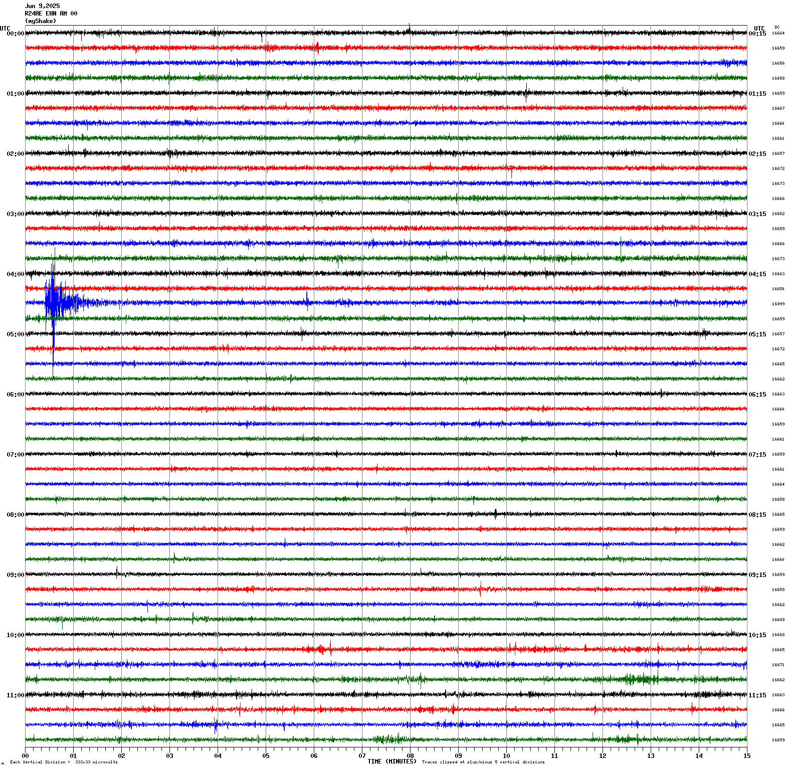The image size is (787, 769).
Task: Click the right-side time label "05:15"
Action: pyautogui.click(x=757, y=334)
